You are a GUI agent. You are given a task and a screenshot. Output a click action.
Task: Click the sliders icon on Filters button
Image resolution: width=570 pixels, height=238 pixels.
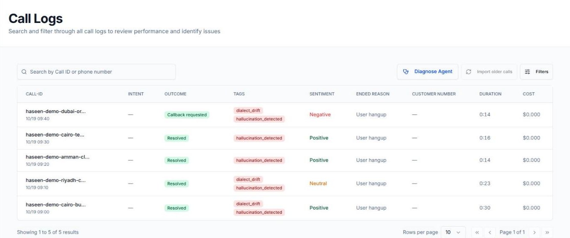[x=528, y=72]
